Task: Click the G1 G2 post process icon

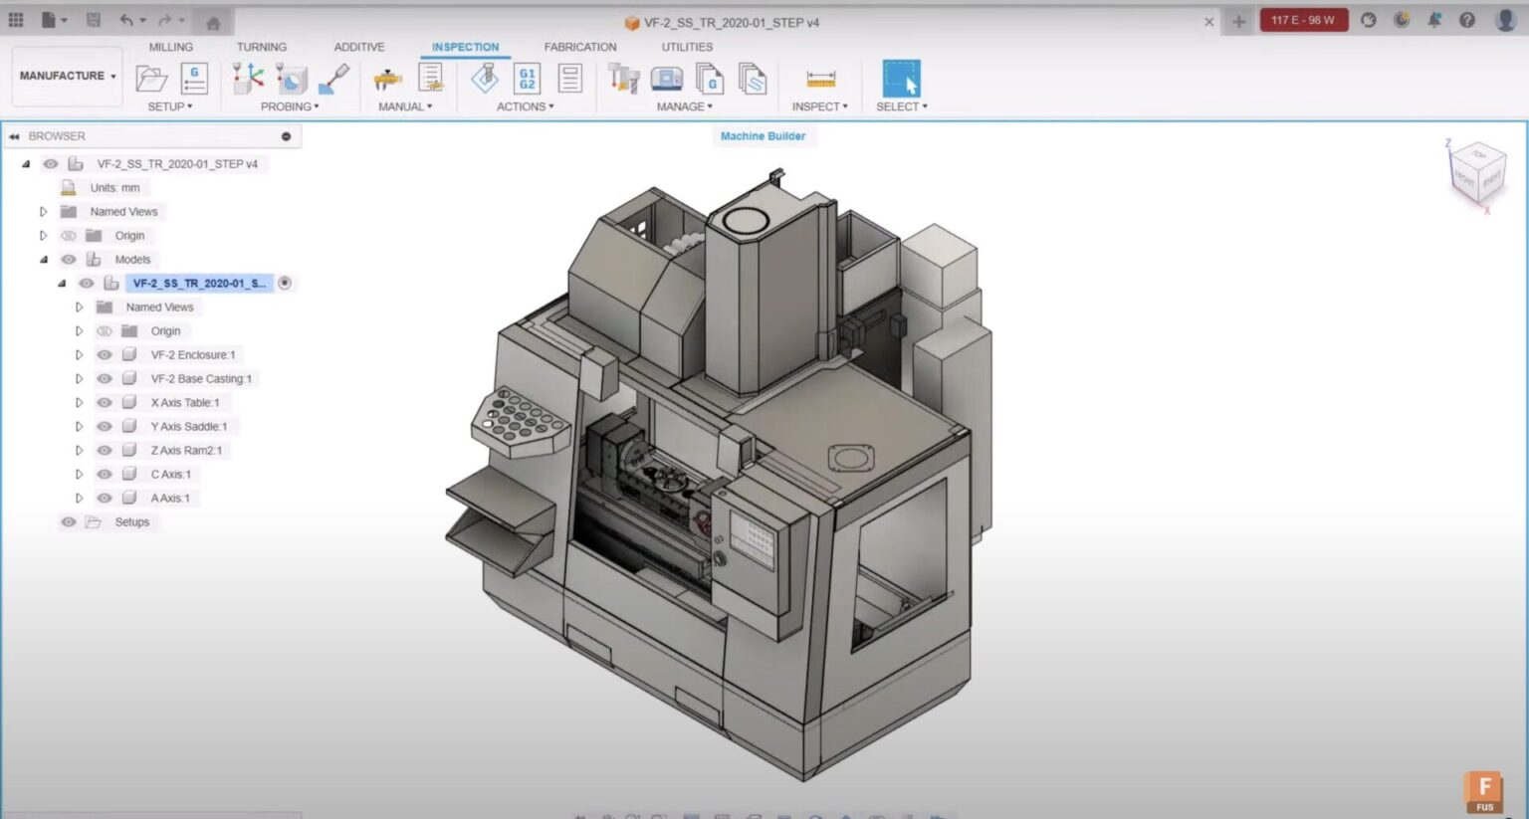Action: point(527,79)
